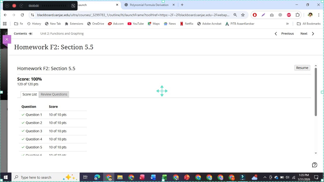
Task: Open the Extensions puzzle menu
Action: [x=298, y=15]
